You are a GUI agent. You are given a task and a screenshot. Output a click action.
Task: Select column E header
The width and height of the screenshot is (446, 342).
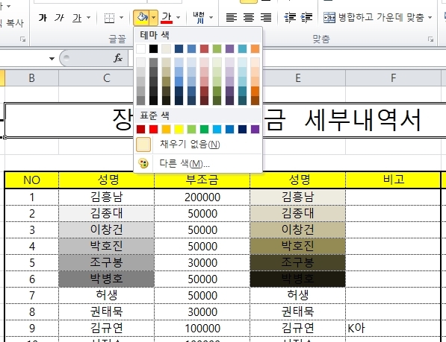297,78
